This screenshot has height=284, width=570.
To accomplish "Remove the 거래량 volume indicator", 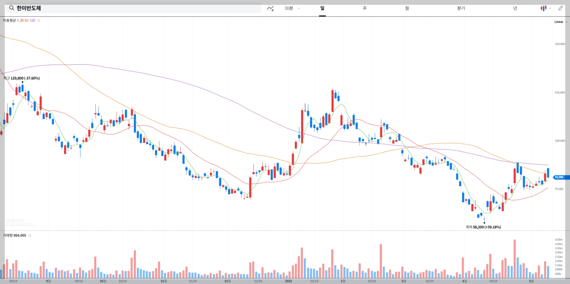I will [x=30, y=236].
